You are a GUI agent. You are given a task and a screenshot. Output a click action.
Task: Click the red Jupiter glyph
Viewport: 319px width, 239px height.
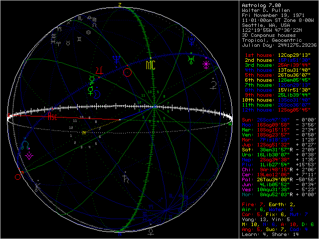[x=99, y=71]
